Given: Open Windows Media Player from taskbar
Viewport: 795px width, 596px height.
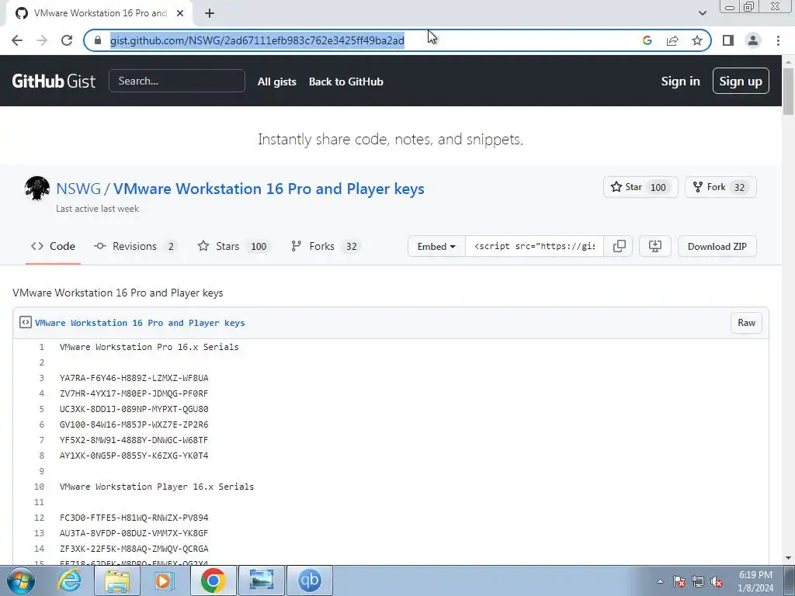Looking at the screenshot, I should (165, 580).
